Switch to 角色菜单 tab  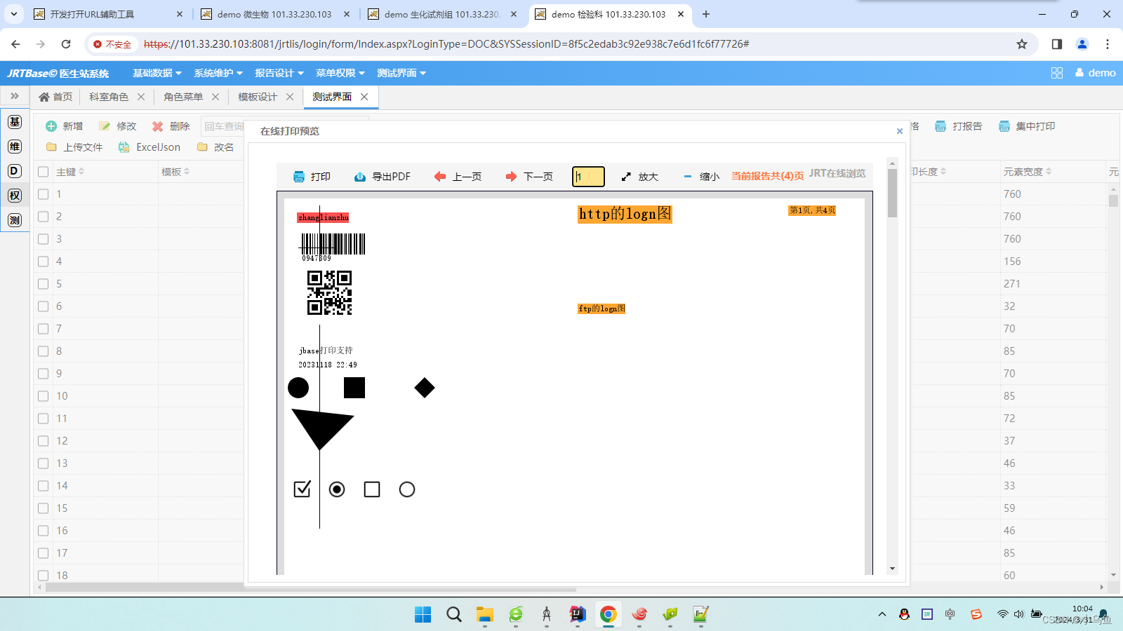coord(183,97)
